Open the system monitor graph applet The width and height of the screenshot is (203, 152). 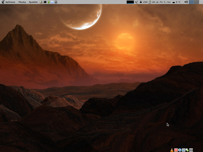click(130, 2)
